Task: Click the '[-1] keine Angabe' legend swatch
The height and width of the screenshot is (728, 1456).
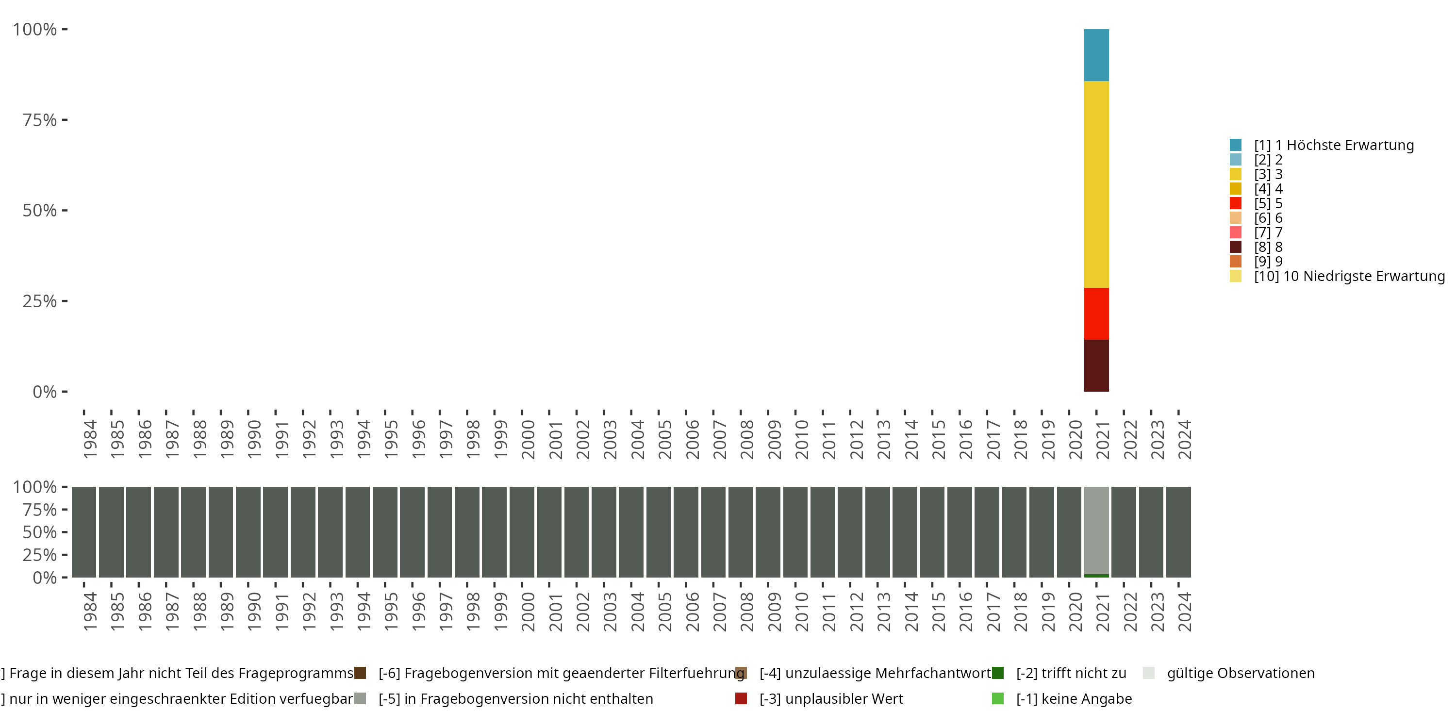Action: (998, 698)
